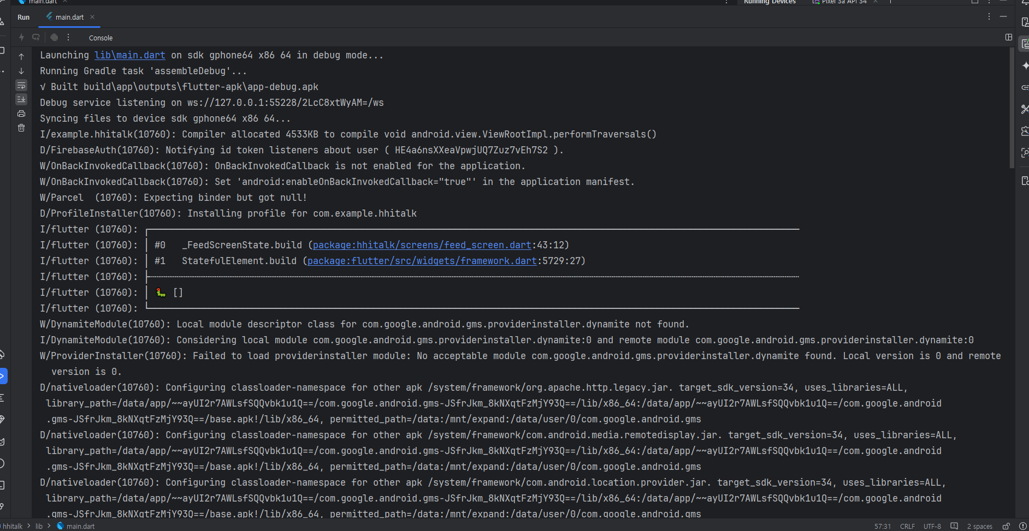This screenshot has height=531, width=1029.
Task: Open App Links Assistant link-shaped sidebar icon
Action: click(1025, 87)
